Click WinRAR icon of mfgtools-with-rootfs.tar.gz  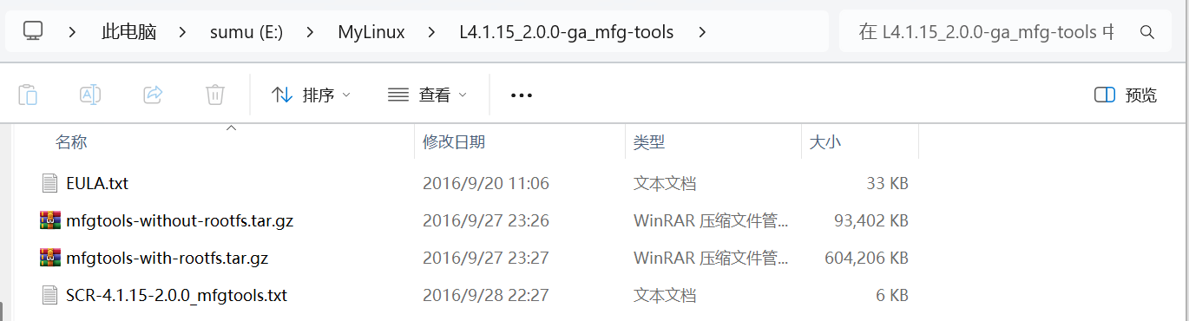click(49, 258)
